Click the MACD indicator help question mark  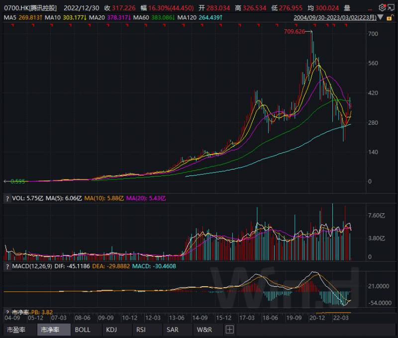pos(7,266)
